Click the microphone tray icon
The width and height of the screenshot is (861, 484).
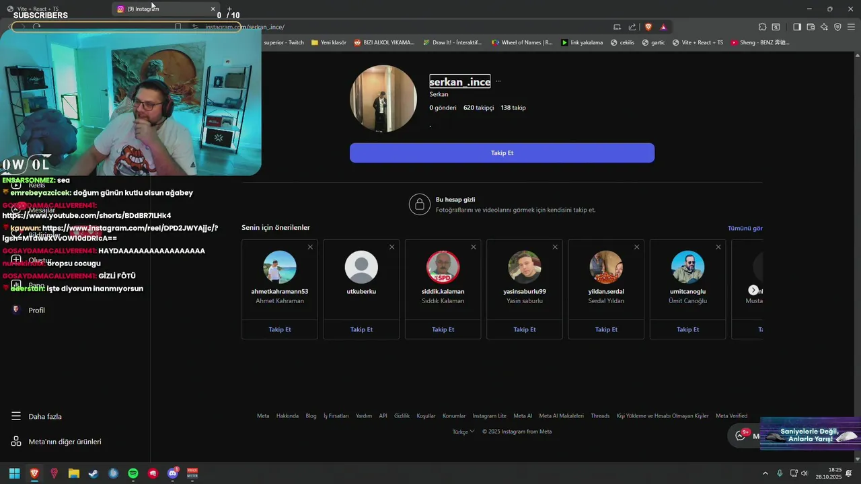tap(780, 473)
